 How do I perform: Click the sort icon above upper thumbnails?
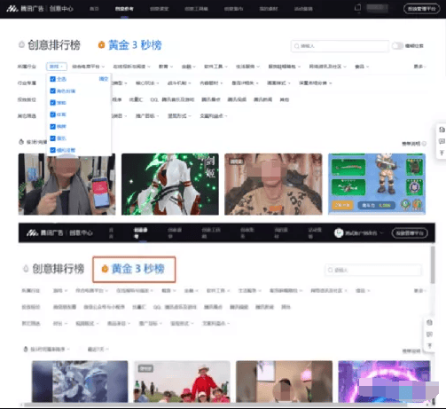click(x=21, y=142)
